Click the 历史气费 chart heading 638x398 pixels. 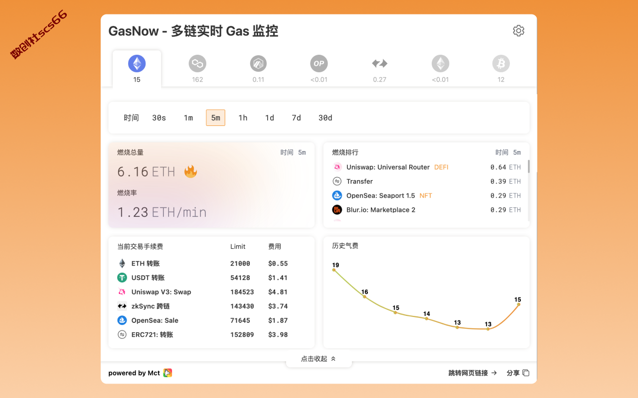coord(345,246)
